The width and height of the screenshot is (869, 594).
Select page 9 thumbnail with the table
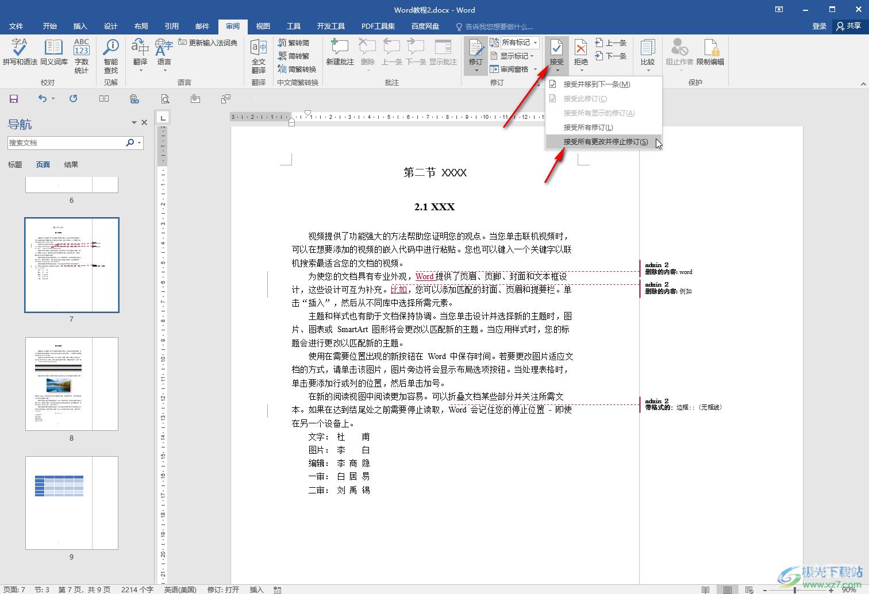point(72,503)
